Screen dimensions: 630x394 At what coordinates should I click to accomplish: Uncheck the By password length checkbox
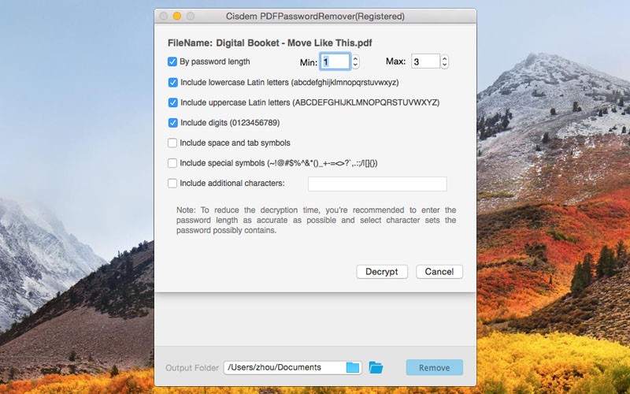pyautogui.click(x=172, y=61)
